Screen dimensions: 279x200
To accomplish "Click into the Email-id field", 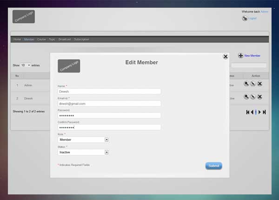I will coord(109,104).
